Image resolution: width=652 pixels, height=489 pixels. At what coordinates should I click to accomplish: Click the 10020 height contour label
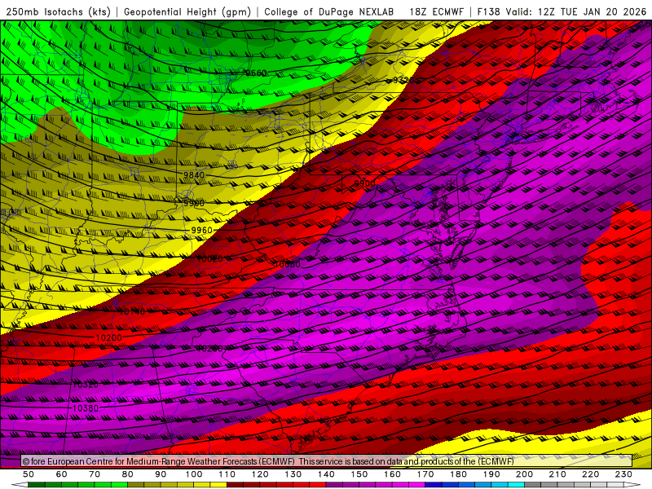pyautogui.click(x=209, y=258)
